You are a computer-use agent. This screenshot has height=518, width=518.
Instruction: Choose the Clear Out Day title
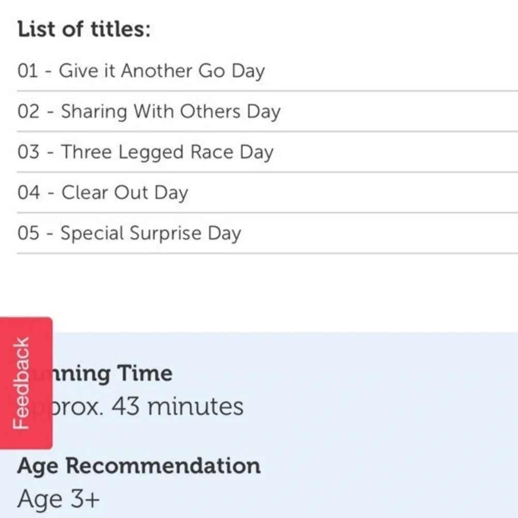coord(125,193)
